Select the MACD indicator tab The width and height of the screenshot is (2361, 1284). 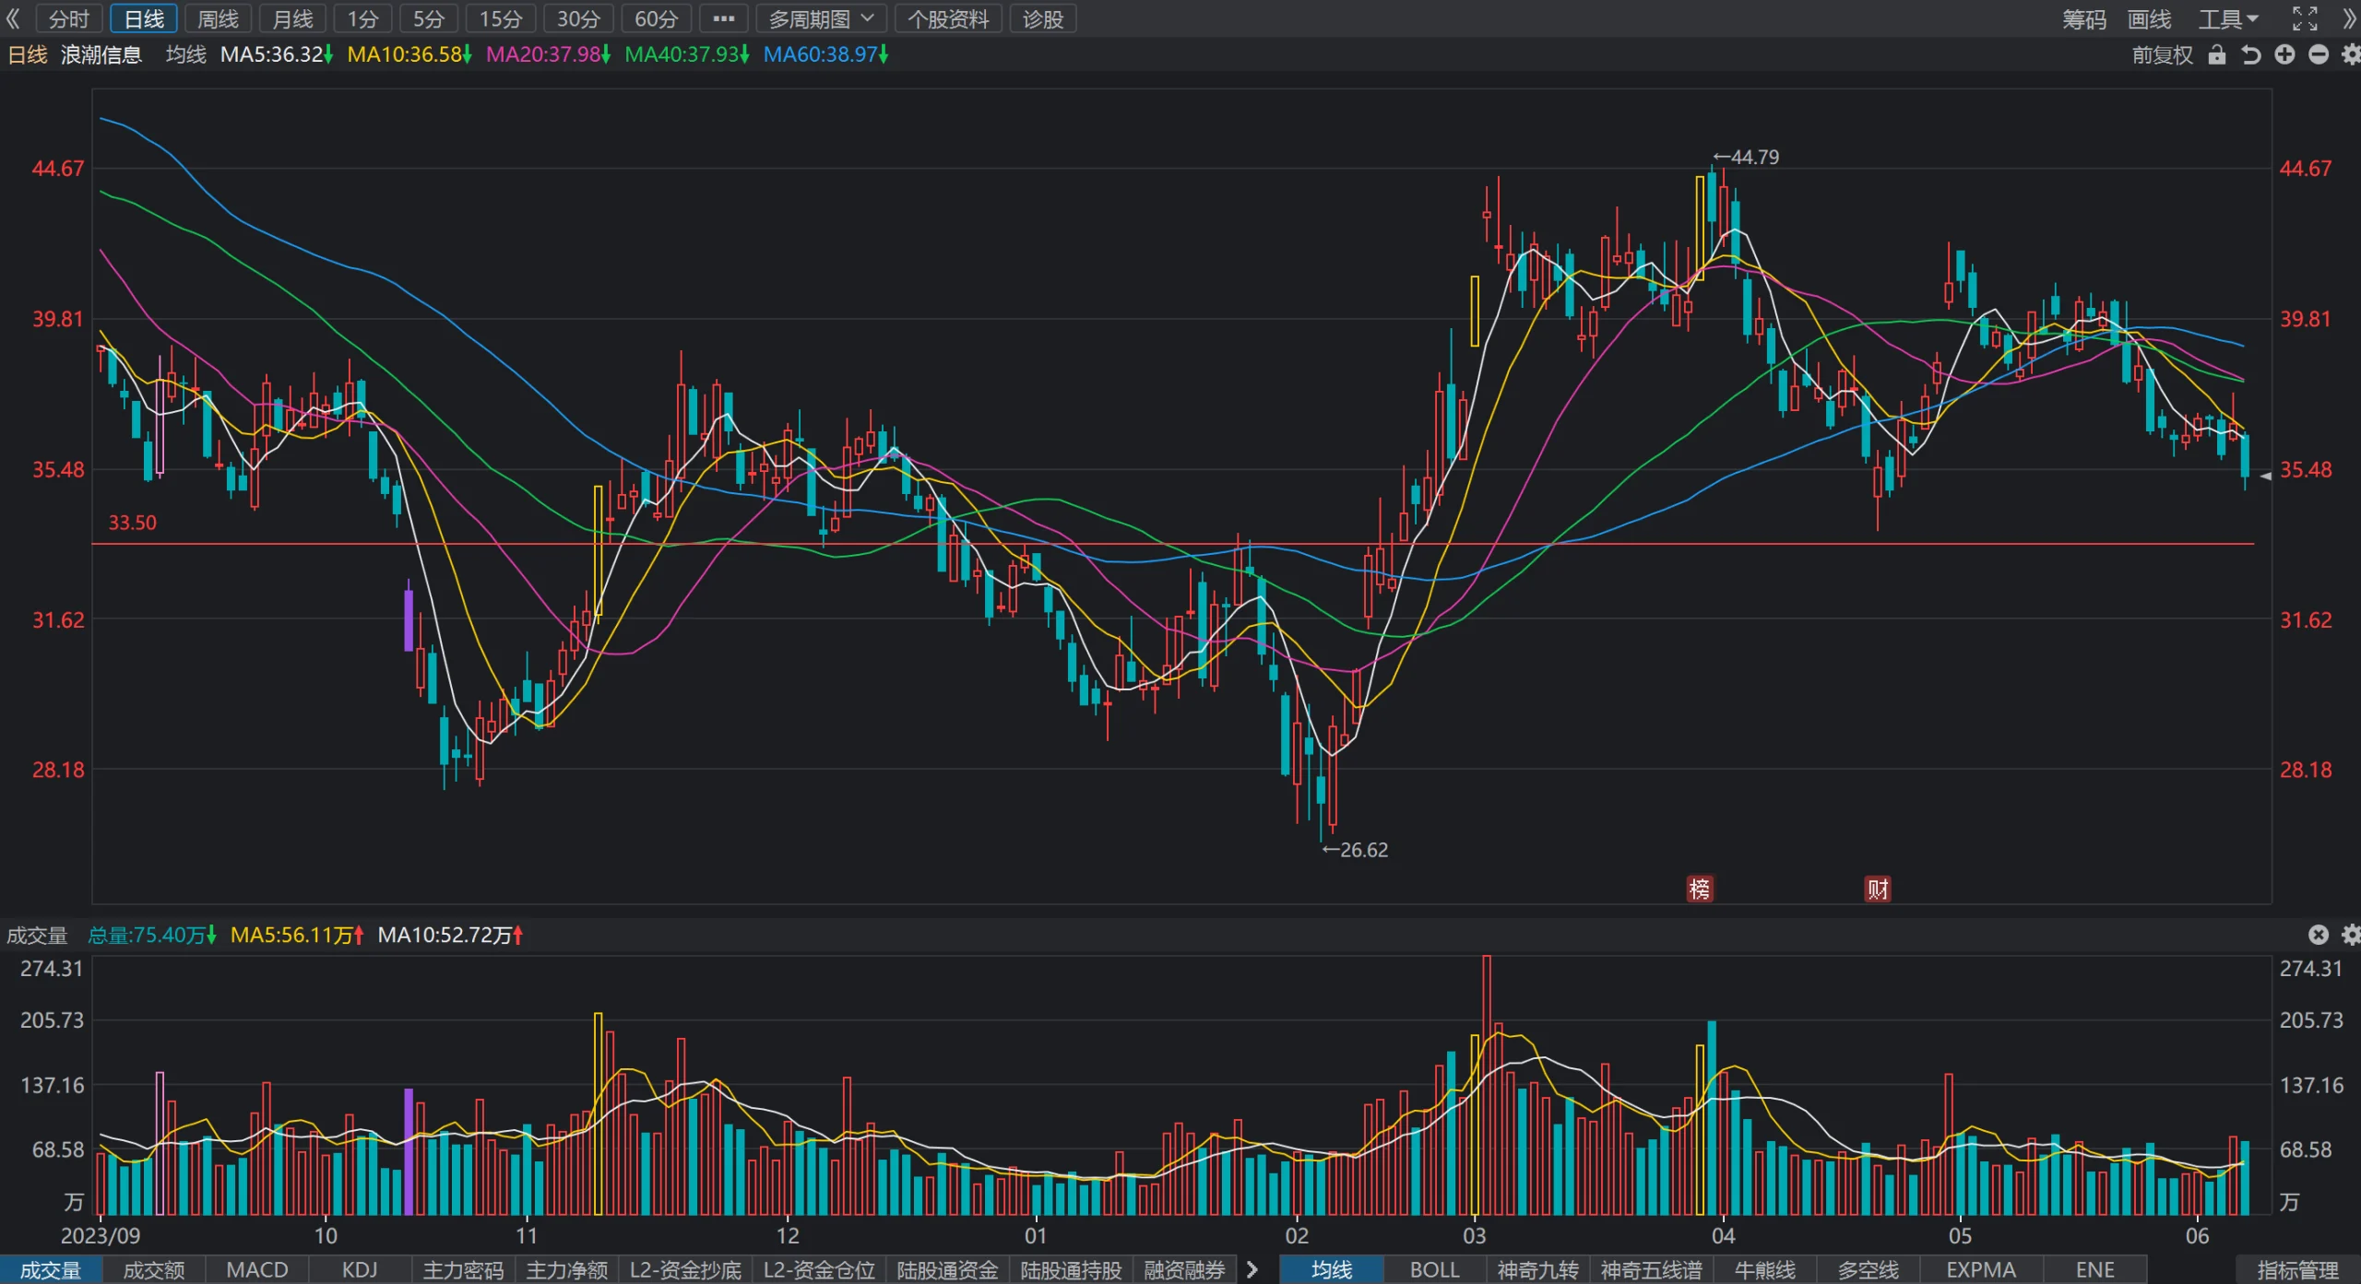[257, 1269]
